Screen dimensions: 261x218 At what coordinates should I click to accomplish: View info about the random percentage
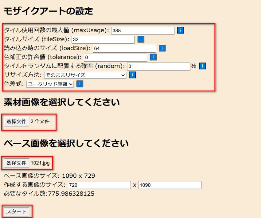click(x=203, y=66)
